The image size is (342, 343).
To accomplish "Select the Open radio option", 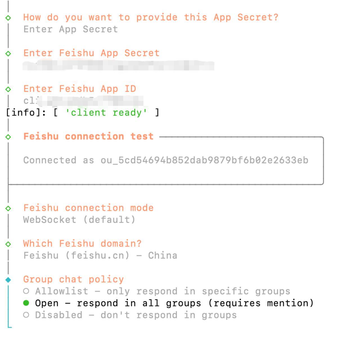I will (26, 303).
